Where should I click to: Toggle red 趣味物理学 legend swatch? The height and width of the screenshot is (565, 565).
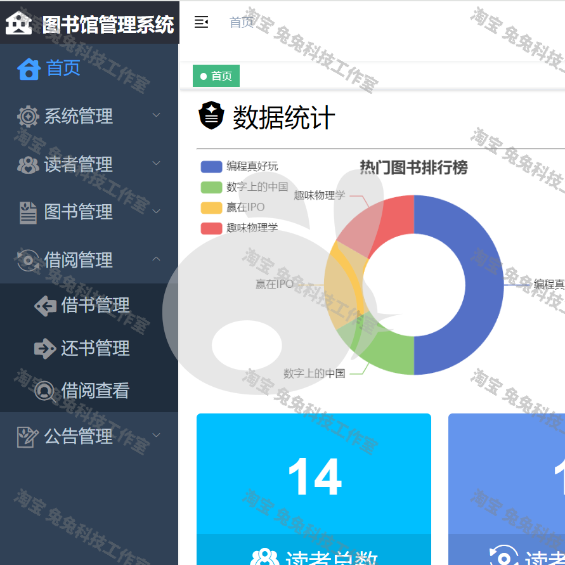point(211,228)
